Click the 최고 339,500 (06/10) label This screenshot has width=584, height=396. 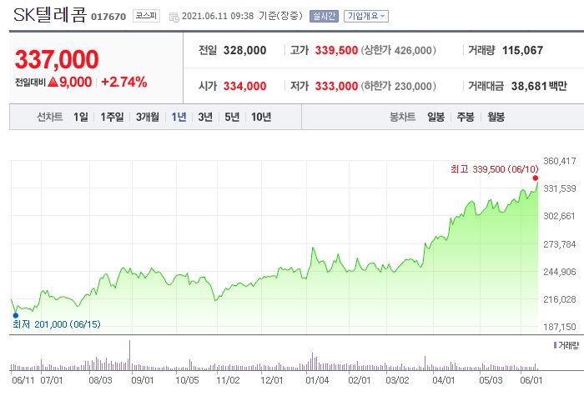(494, 169)
